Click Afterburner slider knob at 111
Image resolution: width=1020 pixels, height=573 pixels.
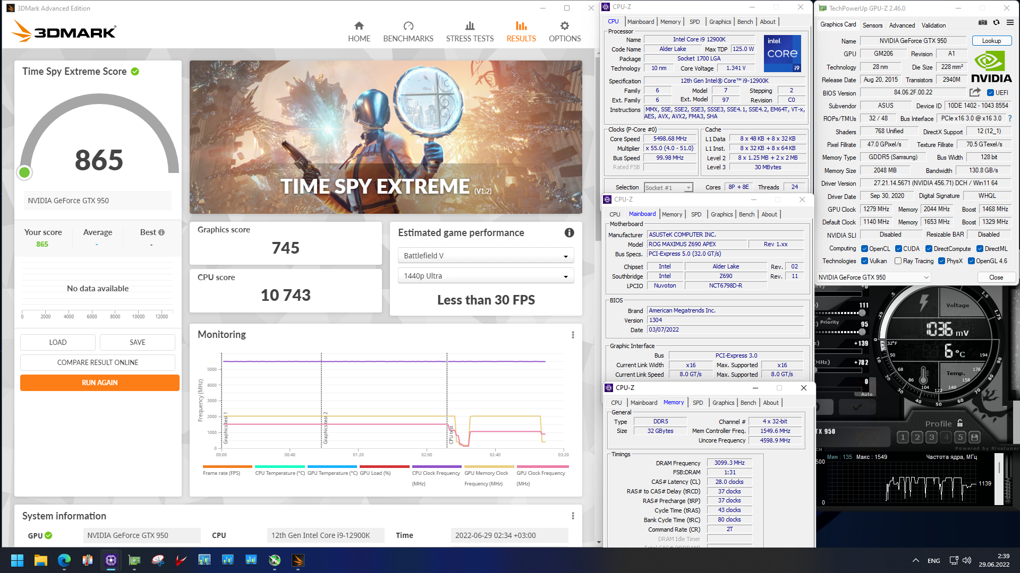[x=862, y=314]
